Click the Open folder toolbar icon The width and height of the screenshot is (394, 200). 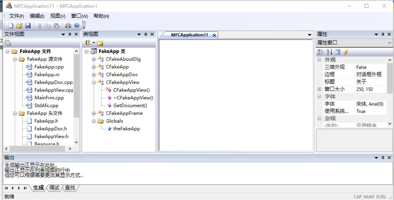coord(19,26)
